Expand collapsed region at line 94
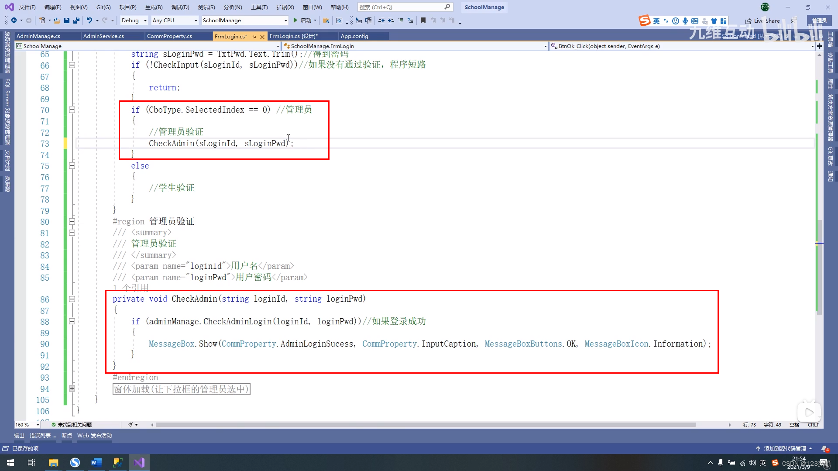 click(72, 388)
